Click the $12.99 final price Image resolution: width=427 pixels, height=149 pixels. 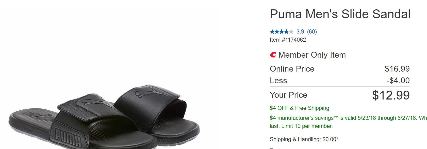pyautogui.click(x=391, y=95)
